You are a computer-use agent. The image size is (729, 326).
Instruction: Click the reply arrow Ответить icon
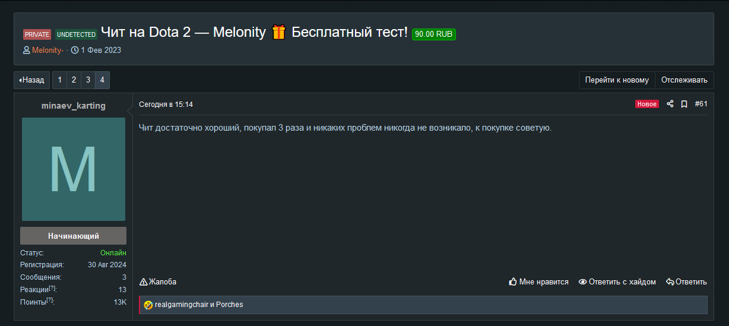[x=670, y=282]
